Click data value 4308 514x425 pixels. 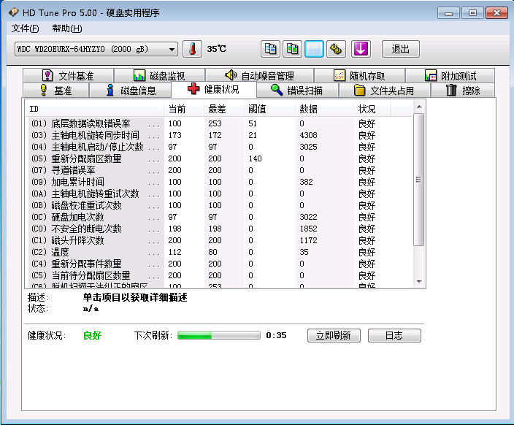click(308, 135)
